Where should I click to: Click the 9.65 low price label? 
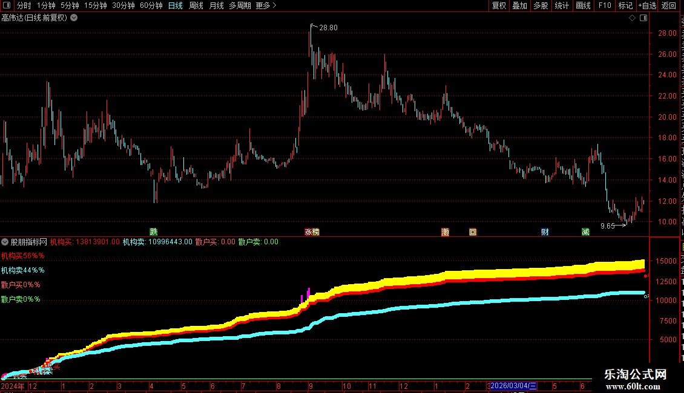607,226
